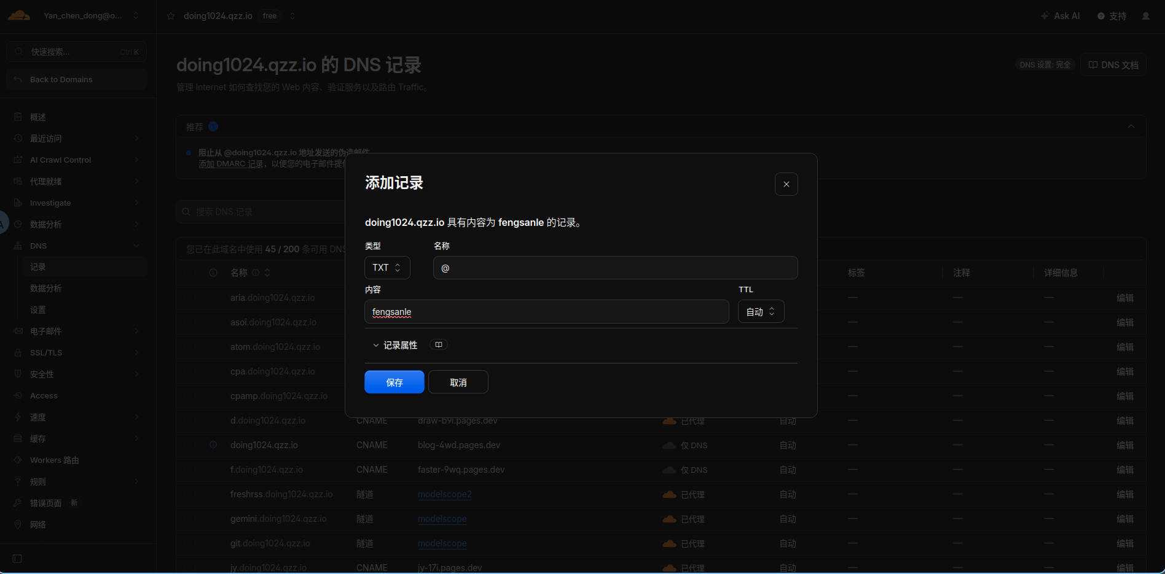Open the DNS 文档 documentation button

click(x=1113, y=64)
